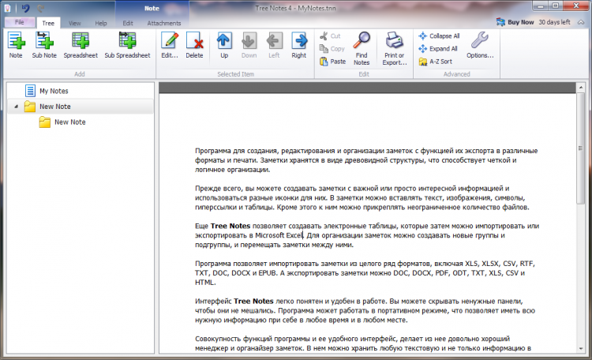The width and height of the screenshot is (592, 360).
Task: Open Options settings
Action: 480,45
